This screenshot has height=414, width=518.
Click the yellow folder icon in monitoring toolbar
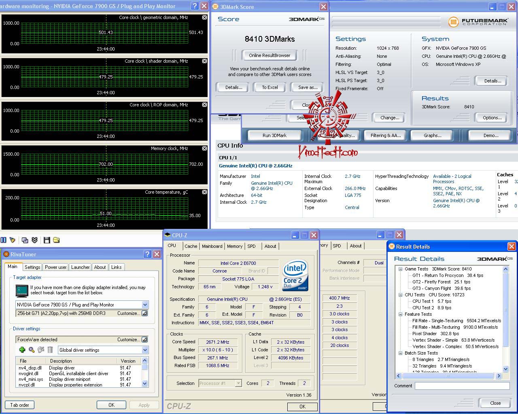click(56, 240)
